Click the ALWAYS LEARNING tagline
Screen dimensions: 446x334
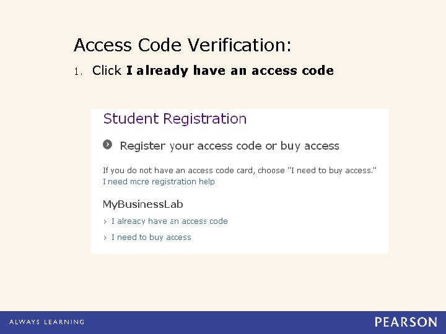coord(46,322)
